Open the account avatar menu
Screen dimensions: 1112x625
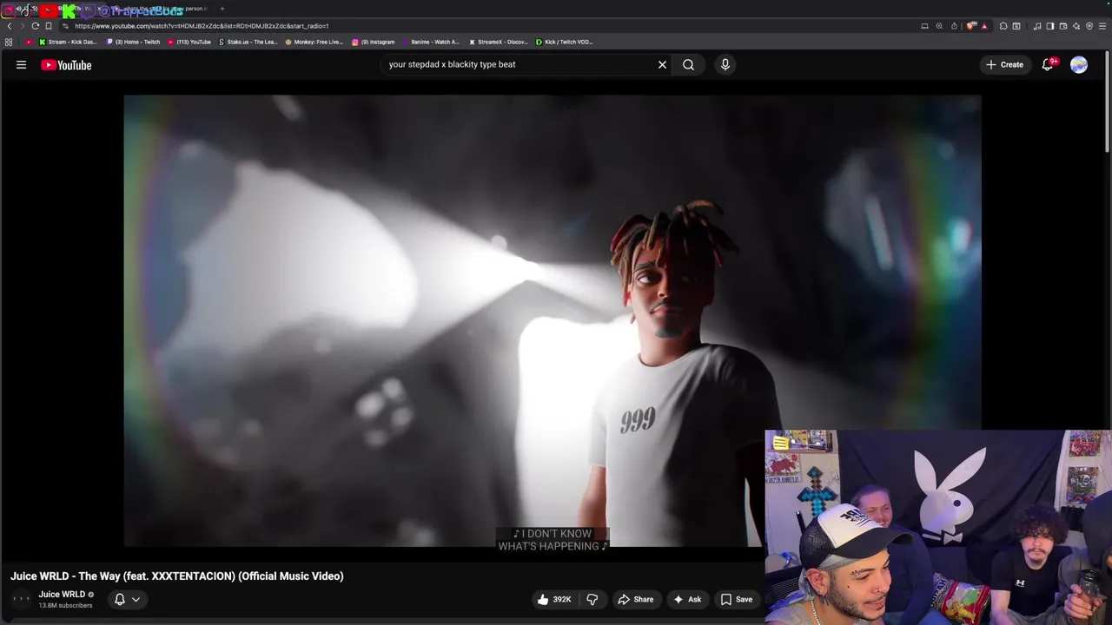click(x=1079, y=64)
